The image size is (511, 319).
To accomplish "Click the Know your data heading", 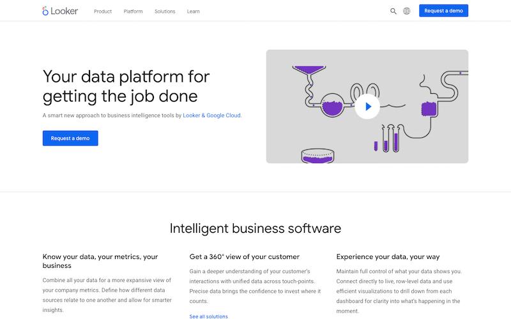I will click(x=100, y=261).
